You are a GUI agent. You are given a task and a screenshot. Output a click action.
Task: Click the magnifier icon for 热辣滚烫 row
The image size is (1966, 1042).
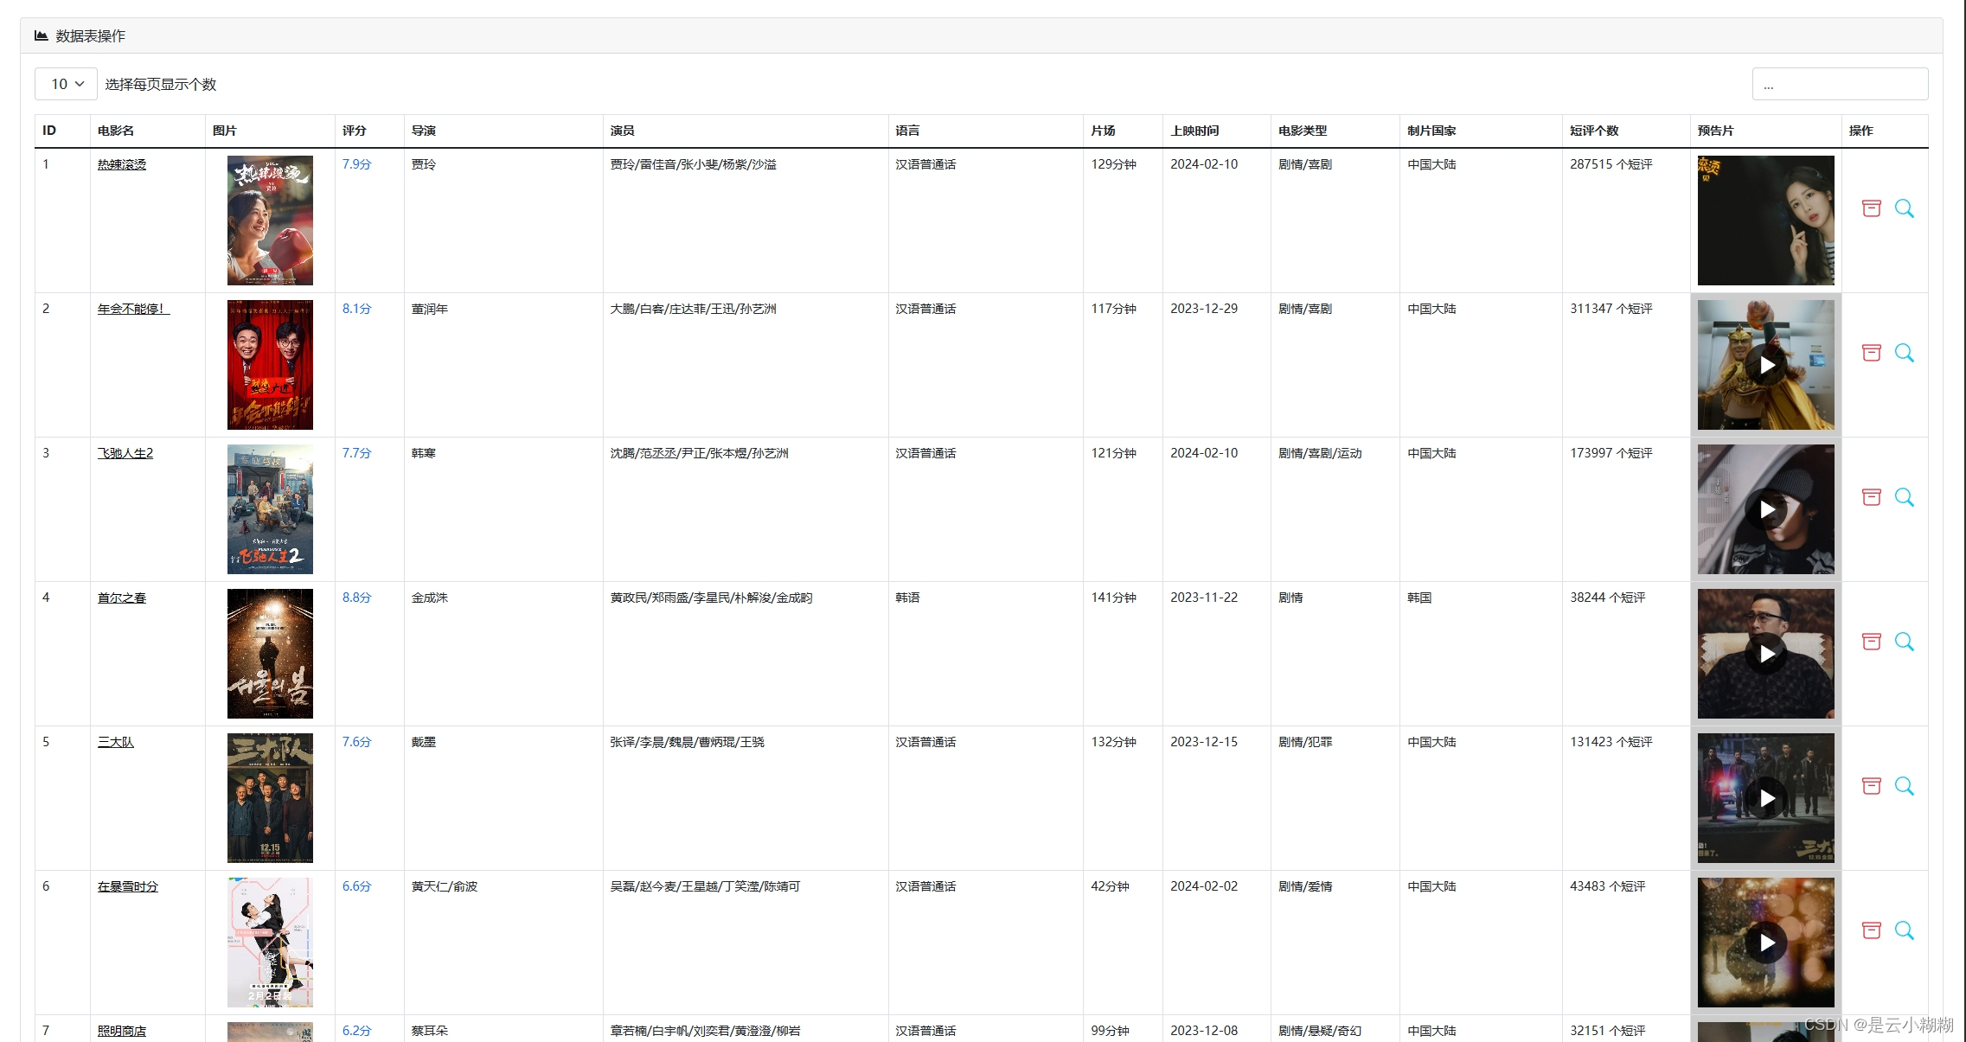(1904, 208)
